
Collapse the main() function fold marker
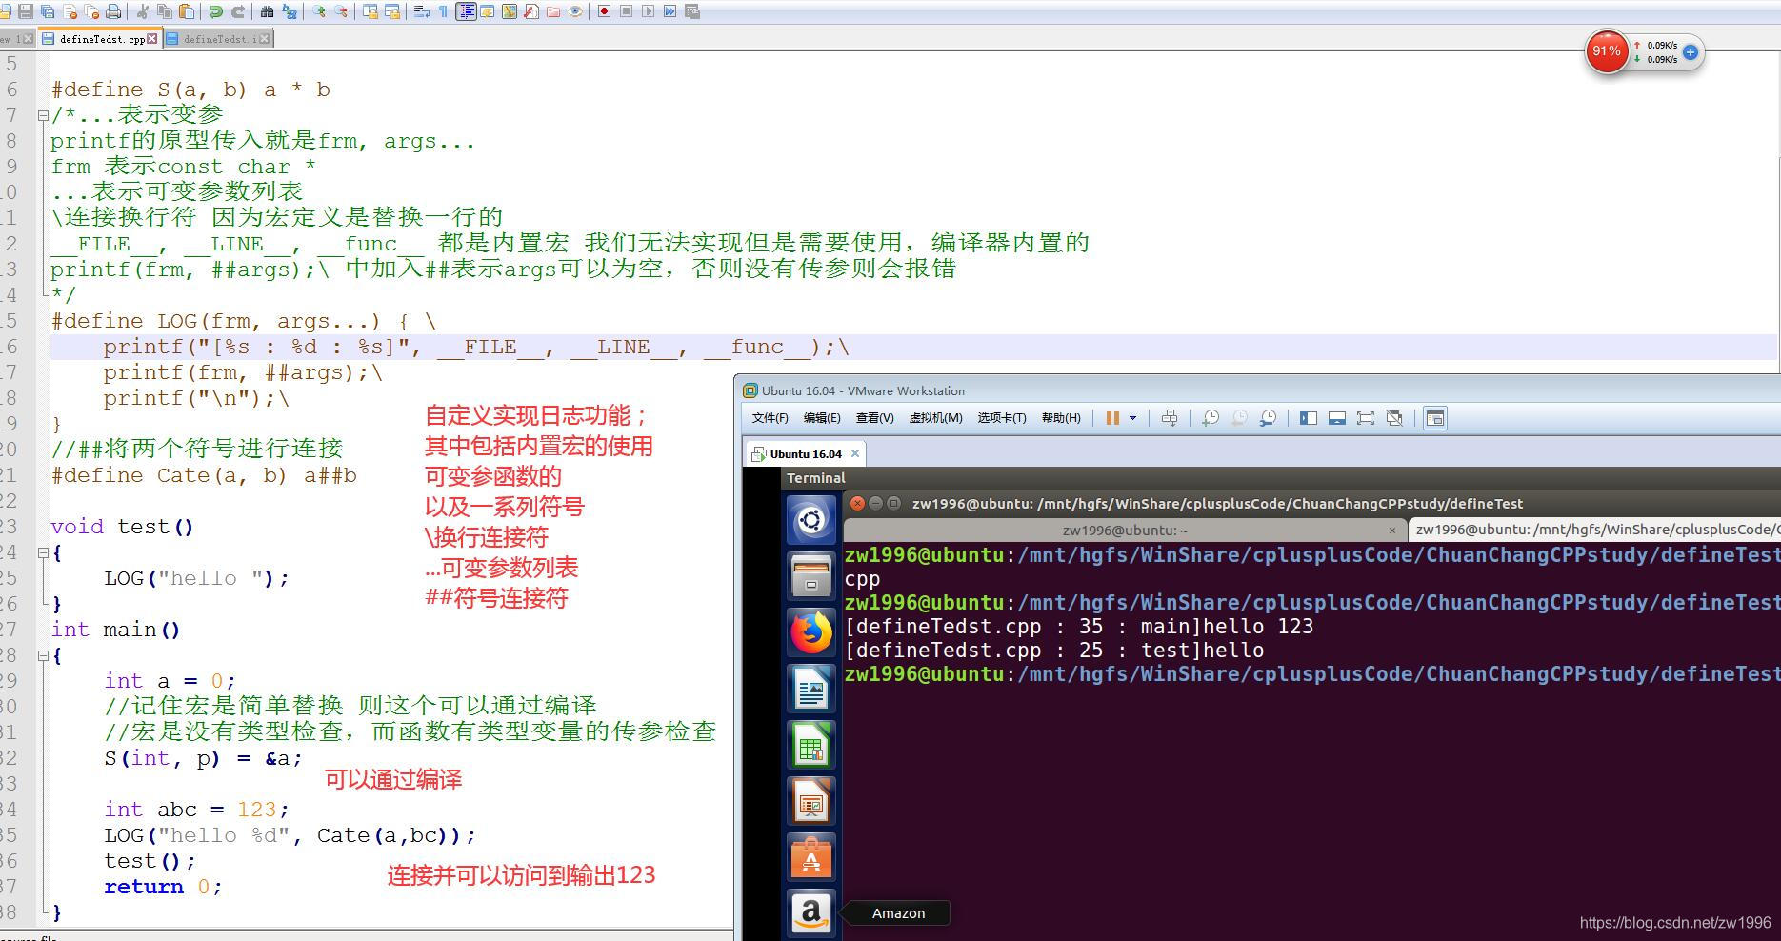(43, 655)
